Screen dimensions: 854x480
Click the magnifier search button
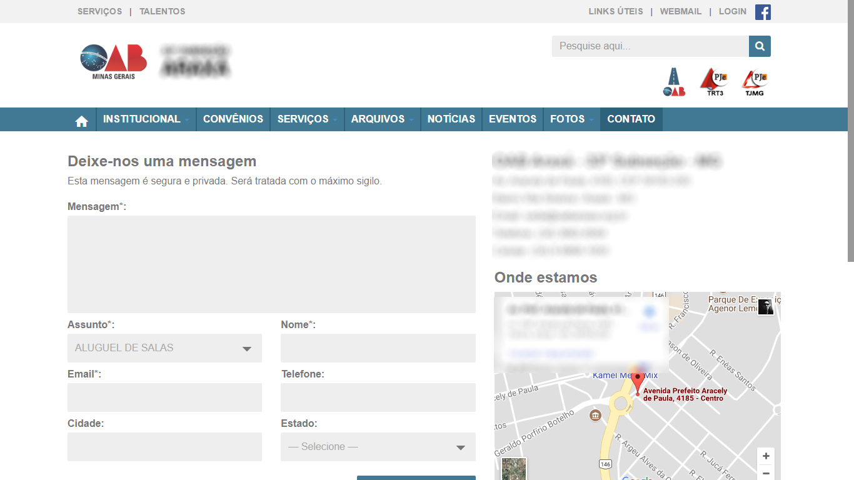tap(760, 46)
